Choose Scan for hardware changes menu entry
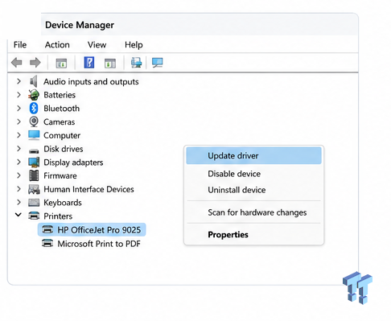Image resolution: width=391 pixels, height=321 pixels. pyautogui.click(x=253, y=212)
